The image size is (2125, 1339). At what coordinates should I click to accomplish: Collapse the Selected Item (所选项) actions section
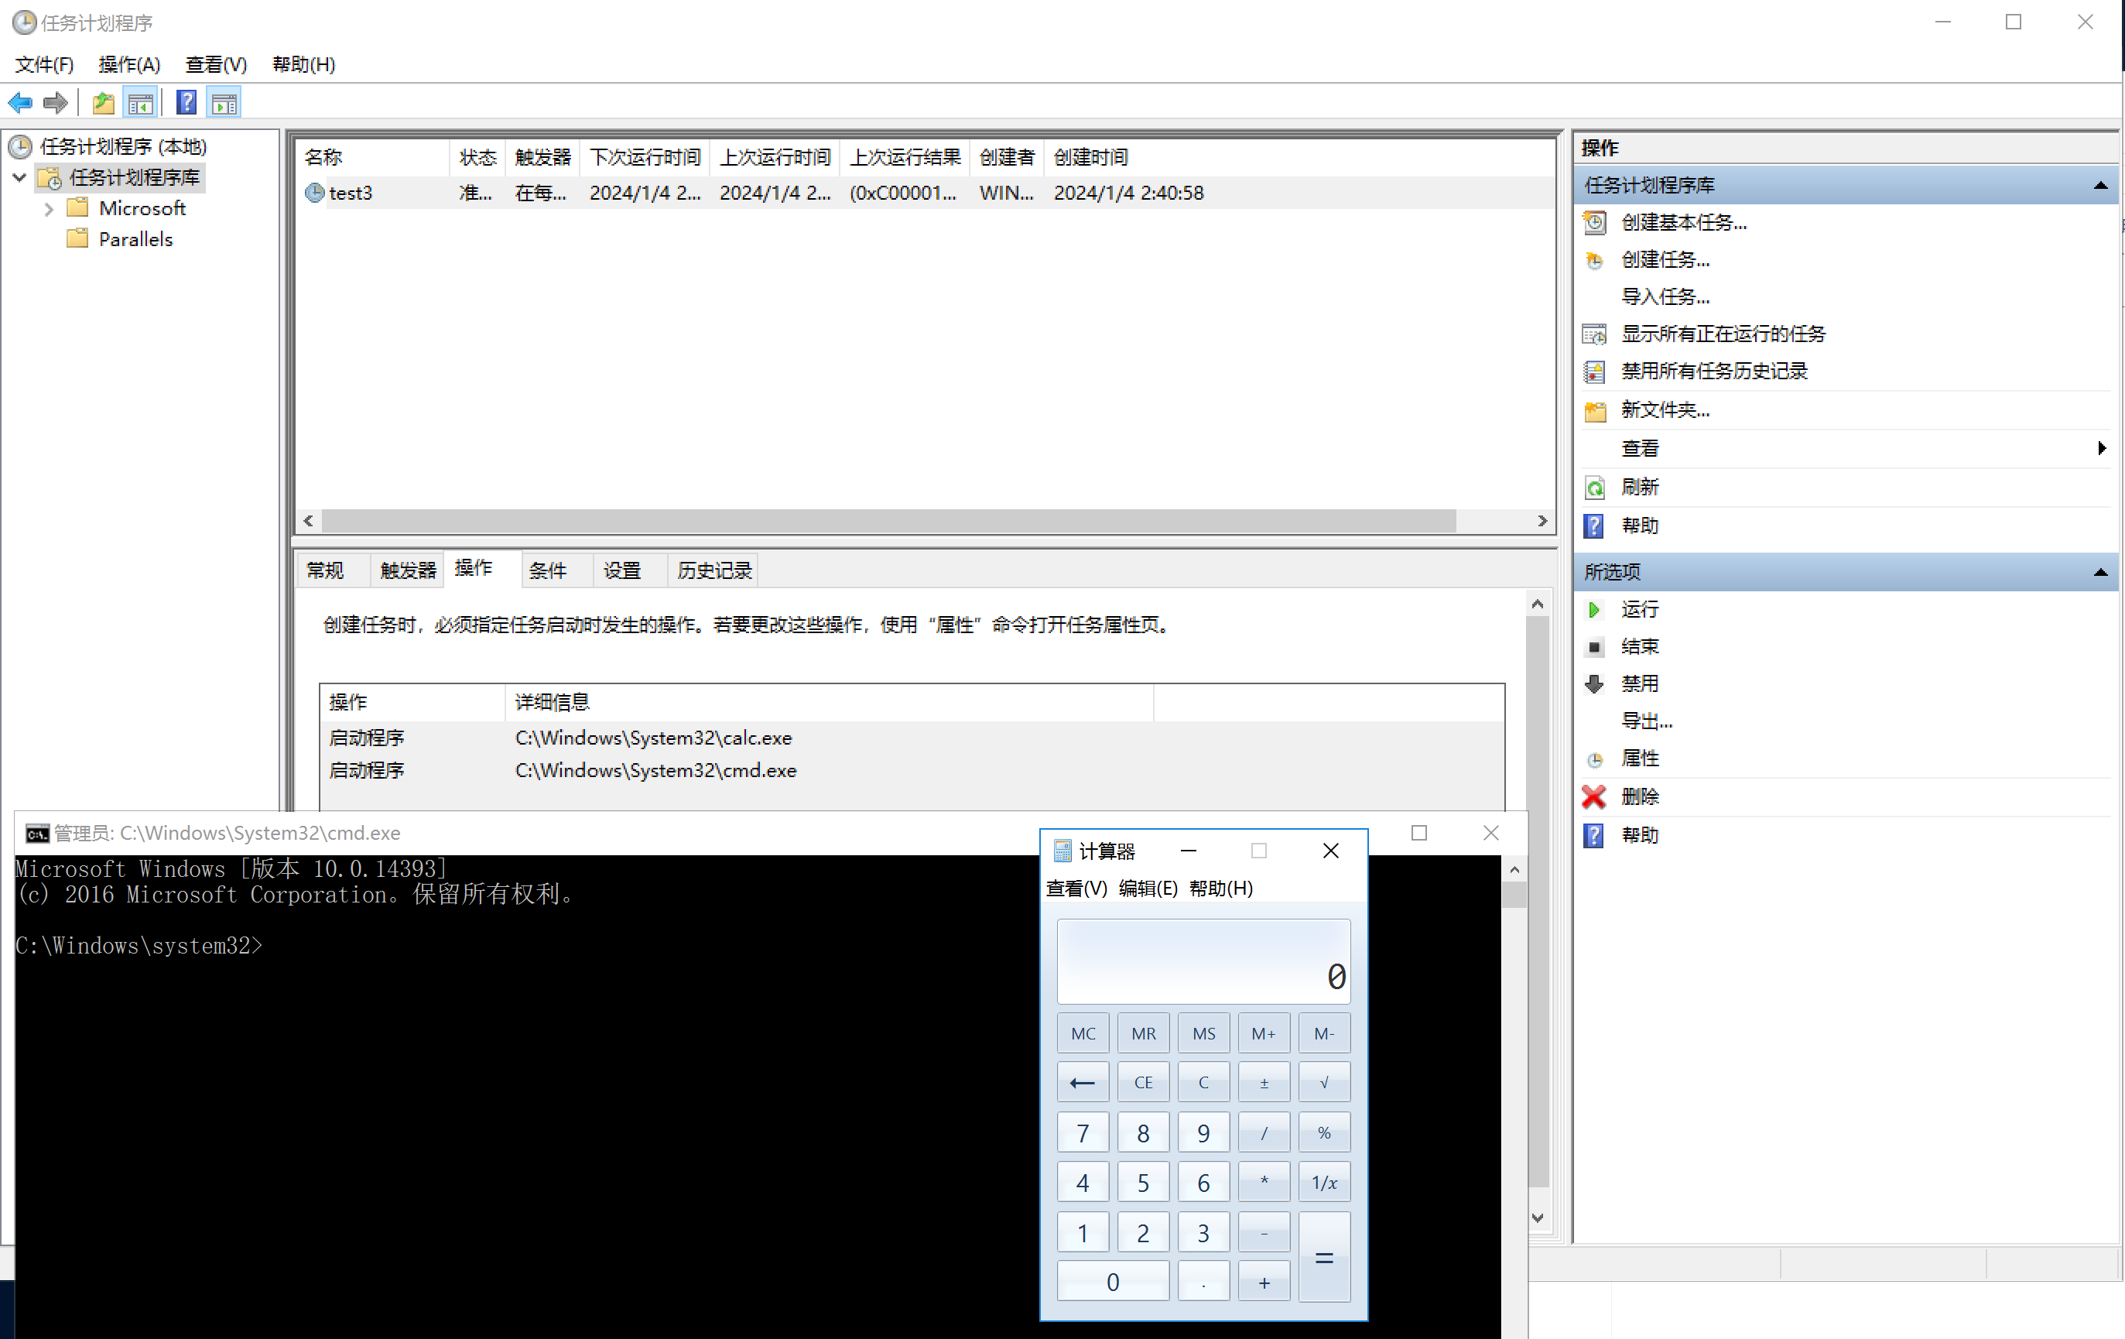[2100, 572]
